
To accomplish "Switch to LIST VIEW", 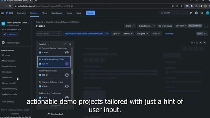I will point(181,26).
